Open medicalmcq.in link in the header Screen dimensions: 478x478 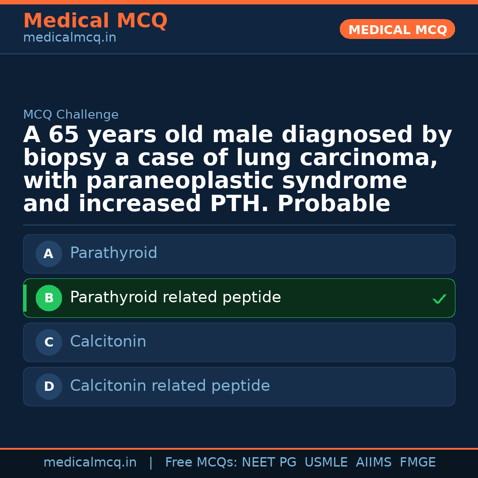pyautogui.click(x=69, y=38)
